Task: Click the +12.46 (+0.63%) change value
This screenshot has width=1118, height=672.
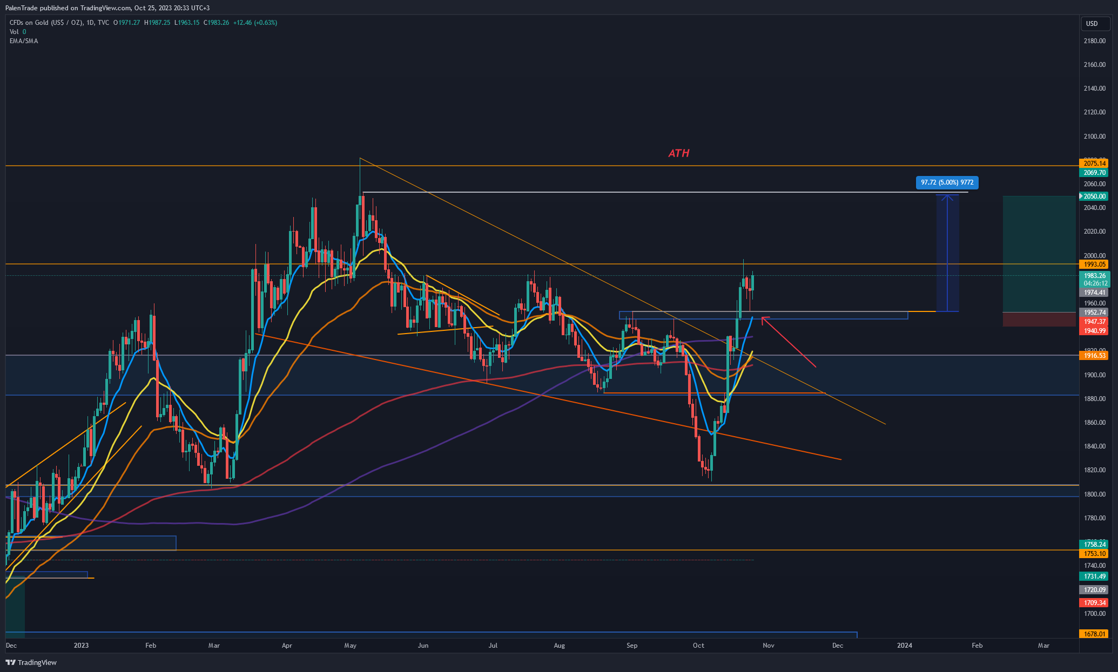Action: tap(255, 23)
